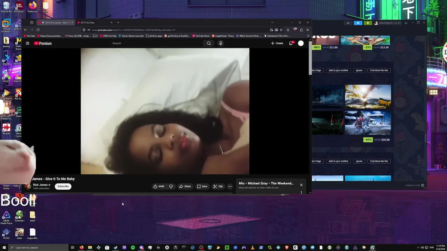Create a Clip of the video
The image size is (447, 251).
(x=218, y=186)
